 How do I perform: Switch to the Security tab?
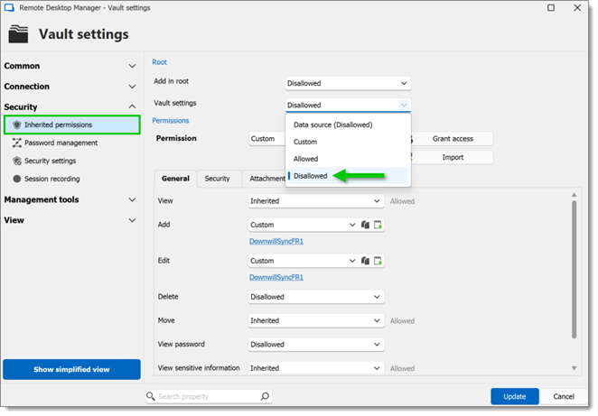(x=218, y=179)
